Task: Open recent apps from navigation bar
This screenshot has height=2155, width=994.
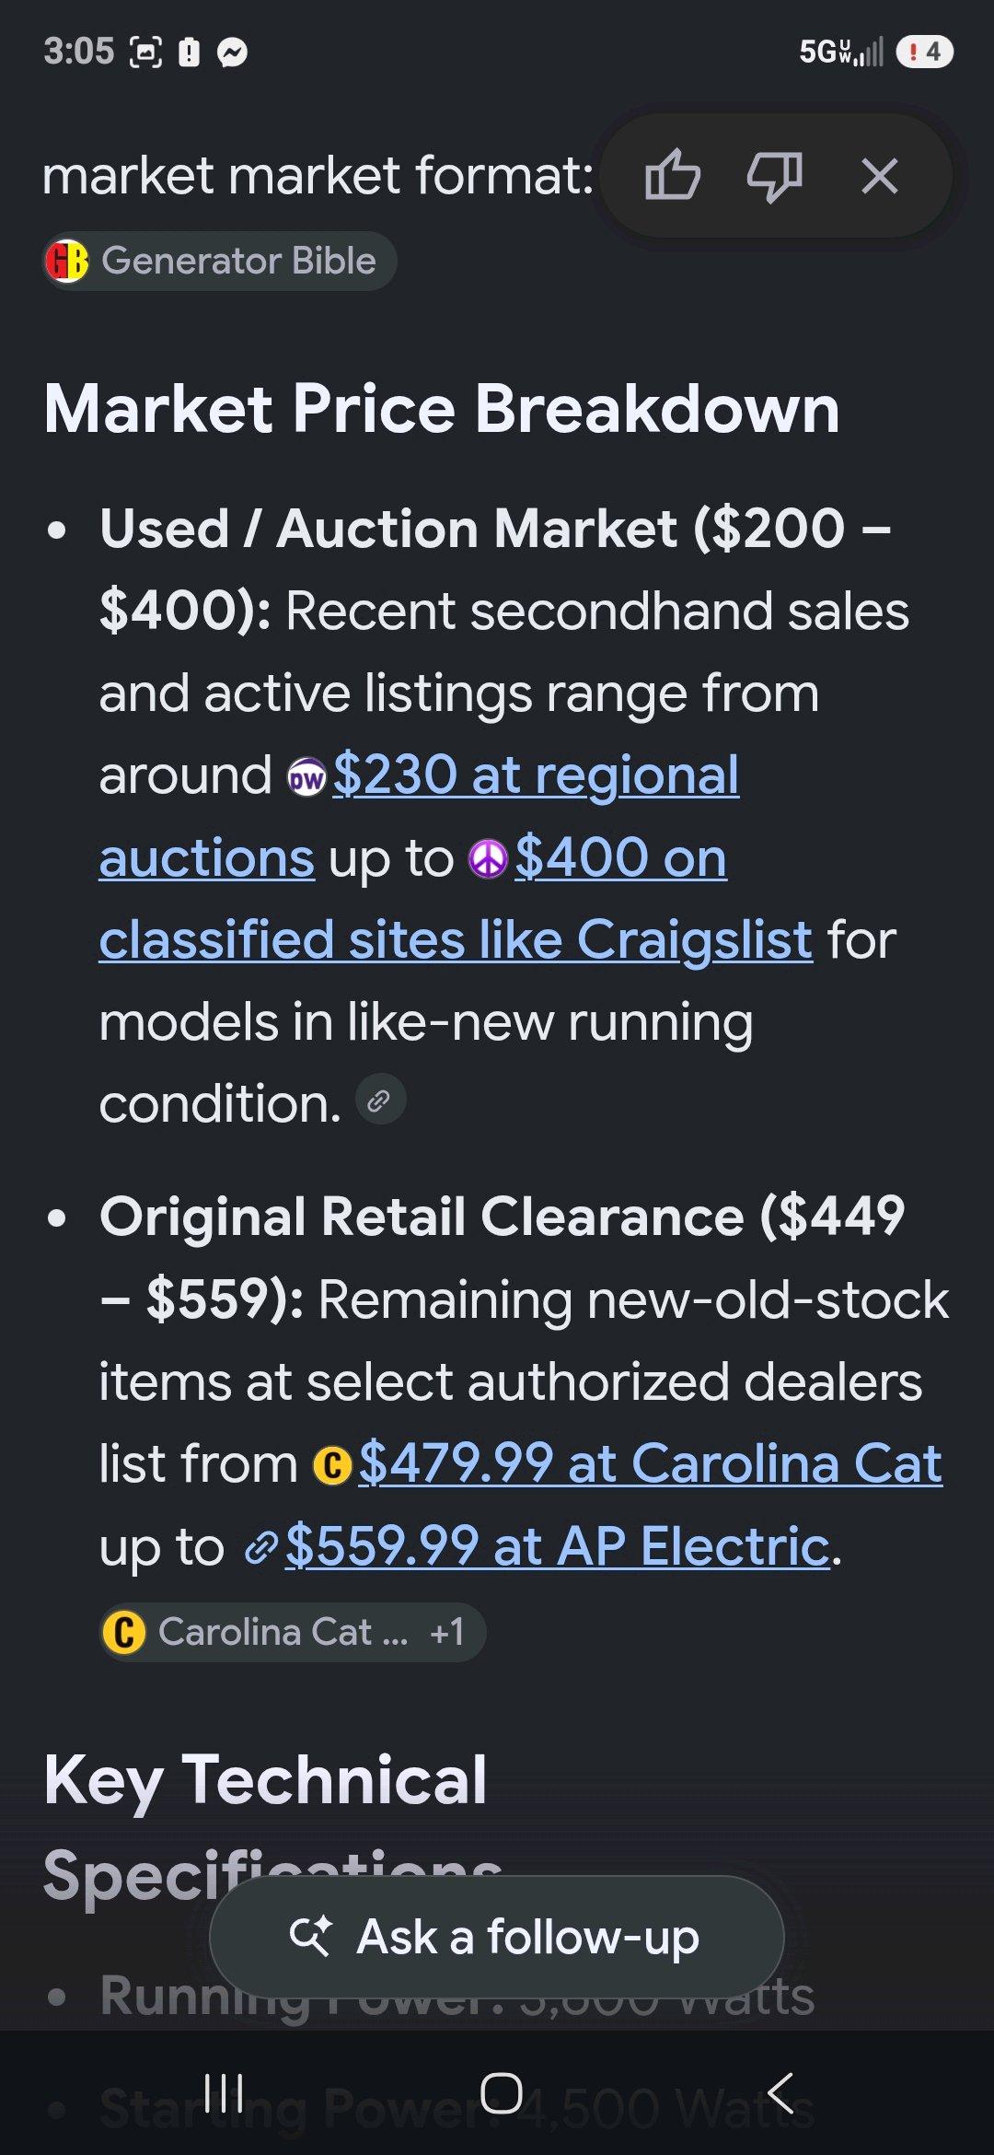Action: pyautogui.click(x=224, y=2093)
